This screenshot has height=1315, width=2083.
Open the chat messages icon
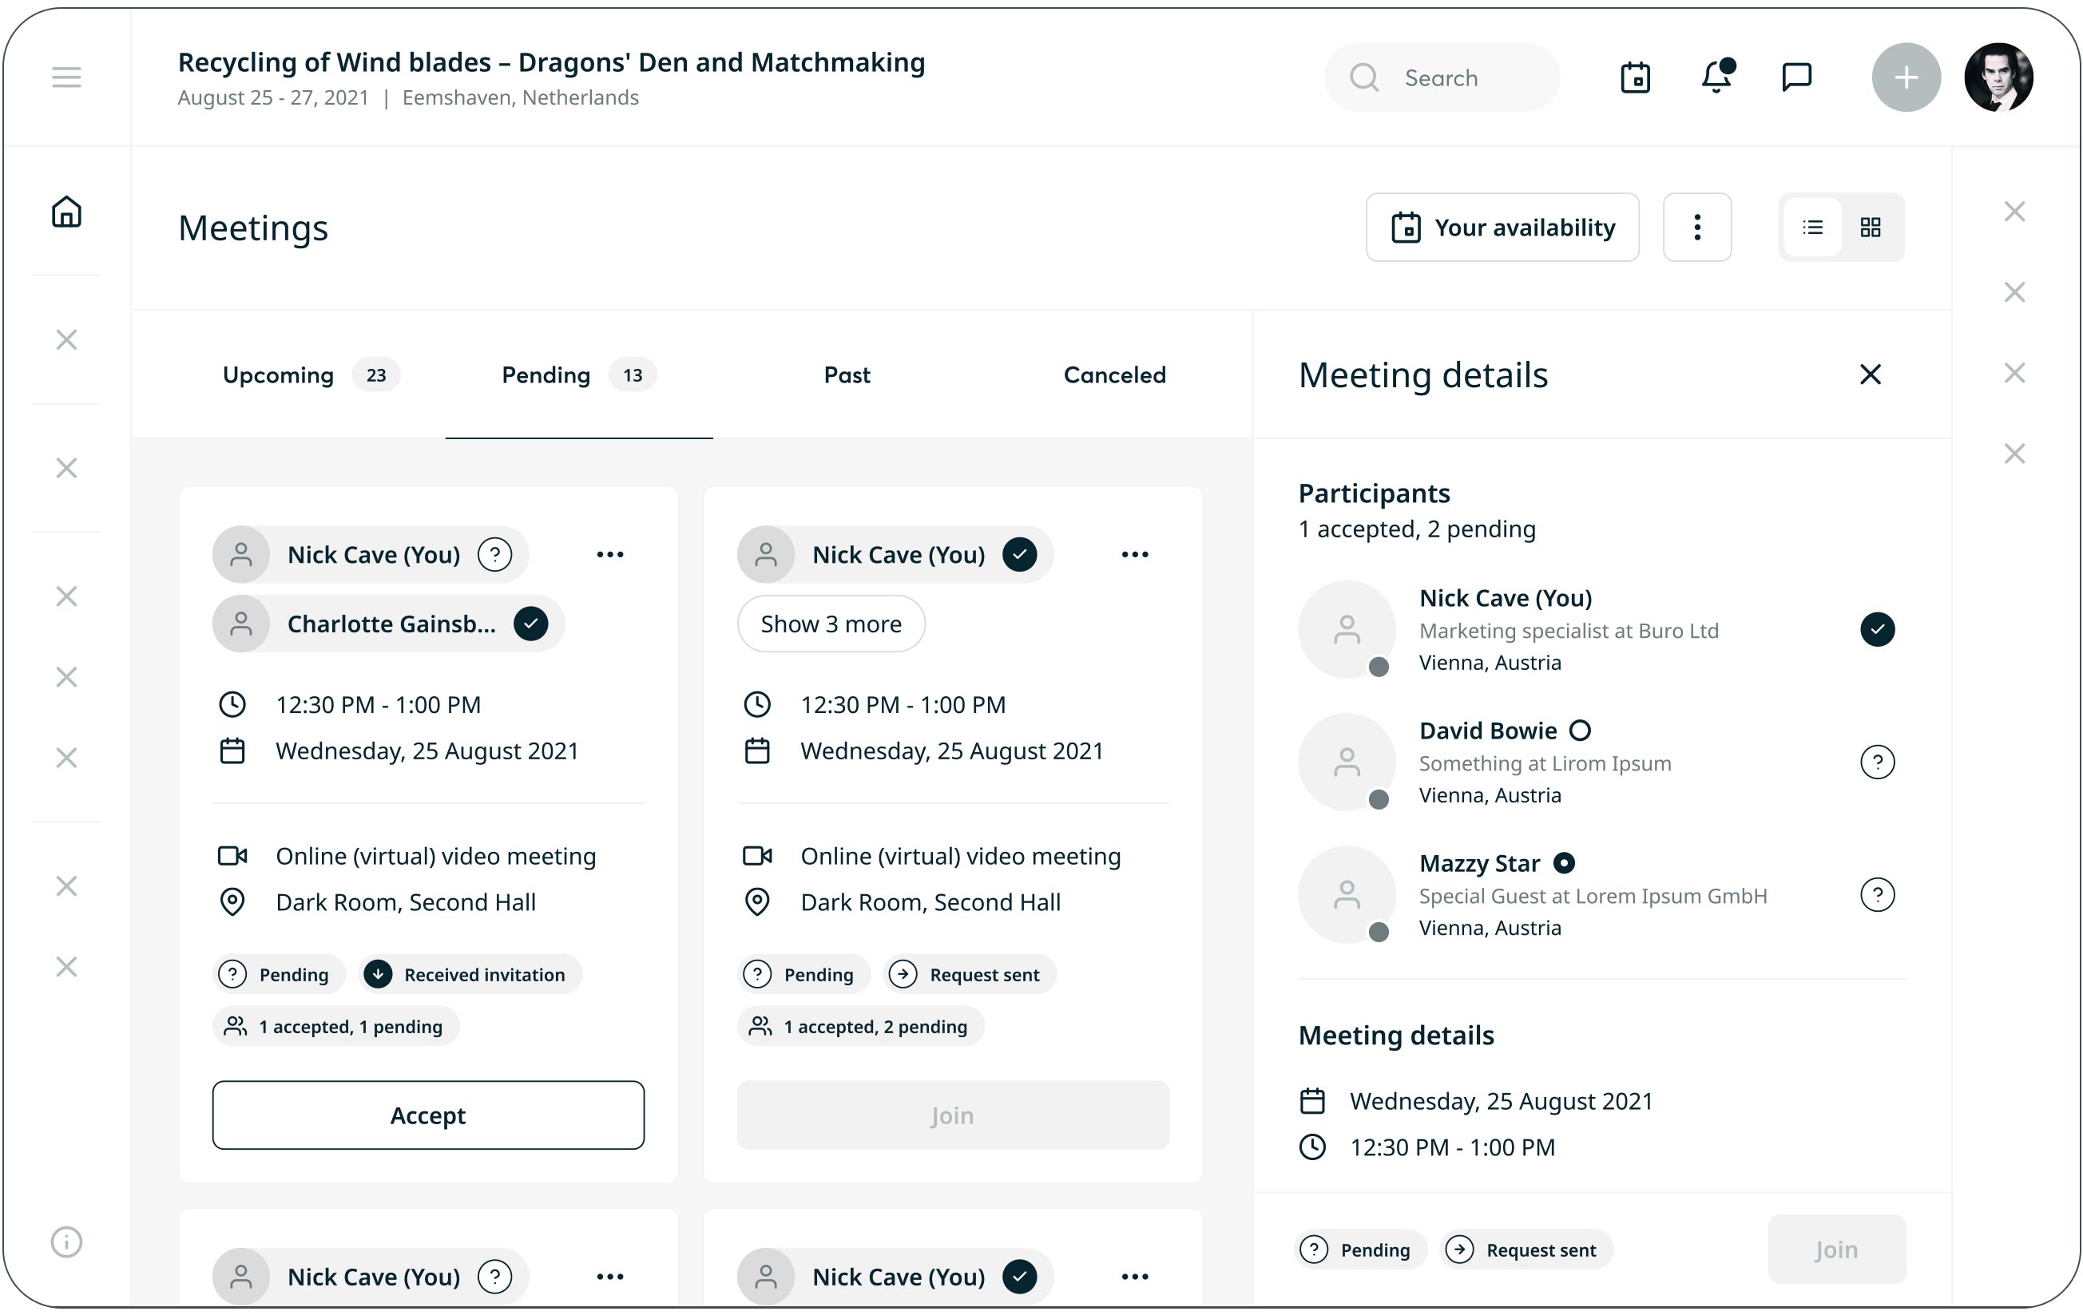[x=1797, y=77]
